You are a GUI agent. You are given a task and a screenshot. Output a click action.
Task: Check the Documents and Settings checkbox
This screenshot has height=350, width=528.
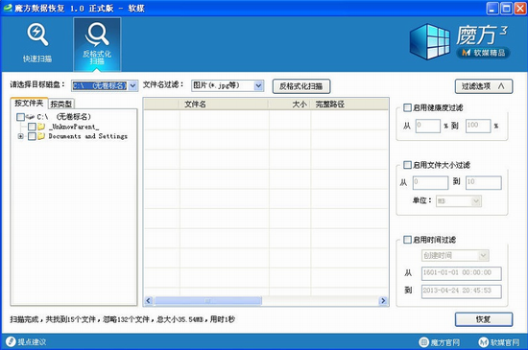(32, 136)
